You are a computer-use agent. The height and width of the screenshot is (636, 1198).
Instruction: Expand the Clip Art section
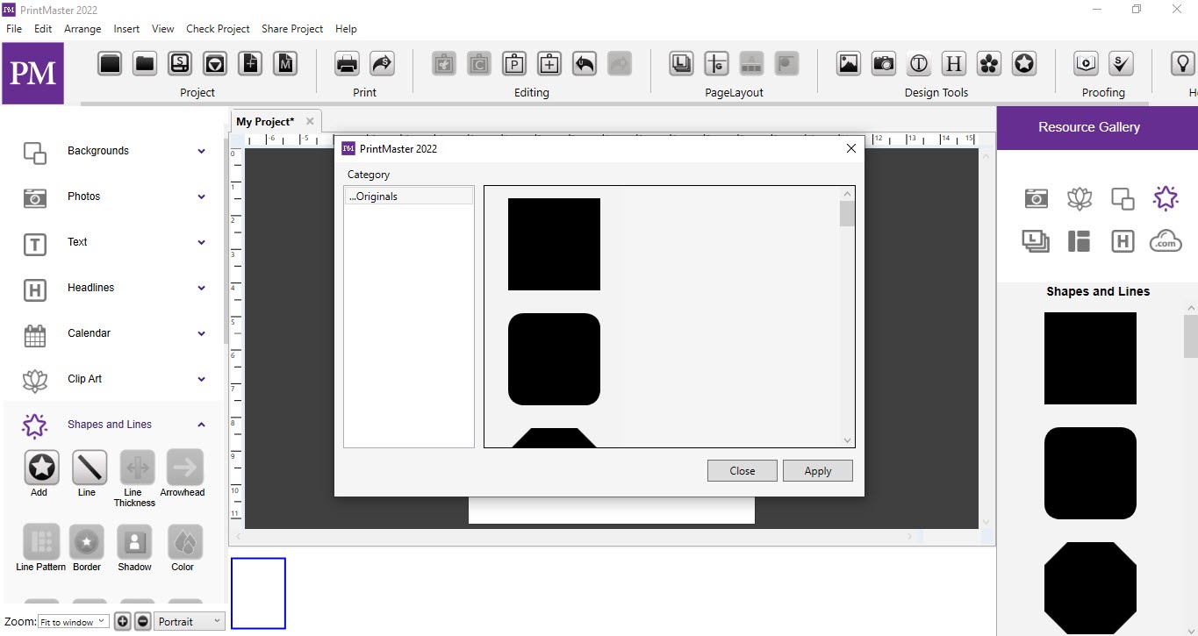click(201, 379)
